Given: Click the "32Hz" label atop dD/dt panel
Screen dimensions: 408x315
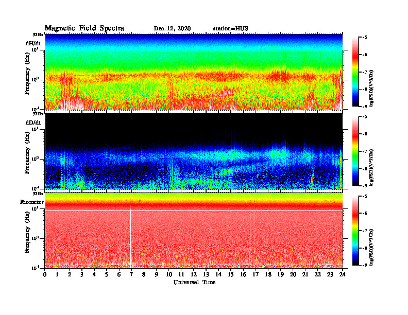Looking at the screenshot, I should [x=38, y=114].
